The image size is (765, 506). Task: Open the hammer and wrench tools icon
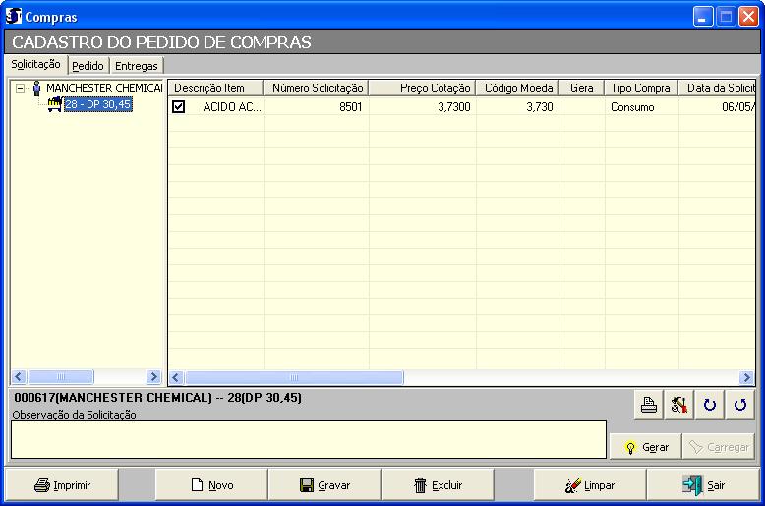point(678,405)
